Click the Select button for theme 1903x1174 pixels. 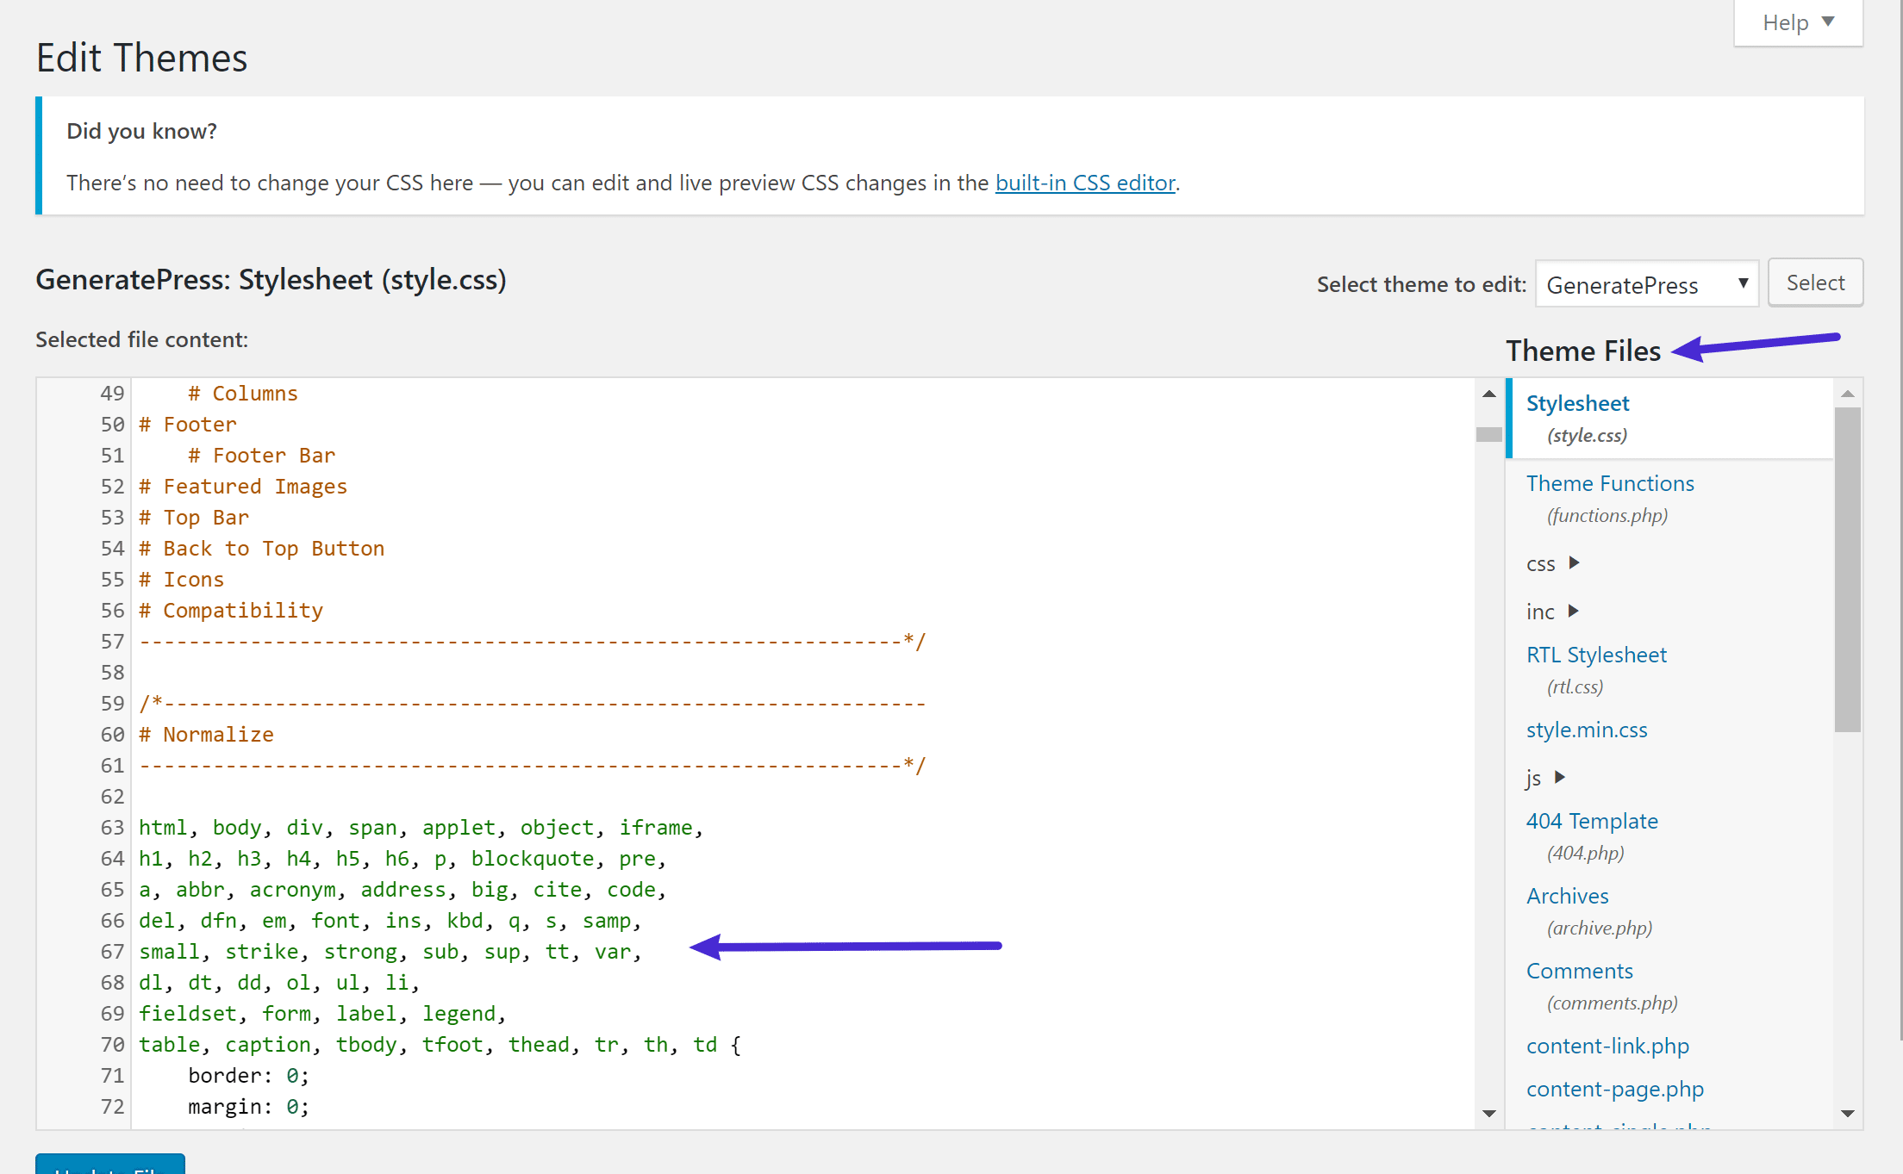(1814, 282)
